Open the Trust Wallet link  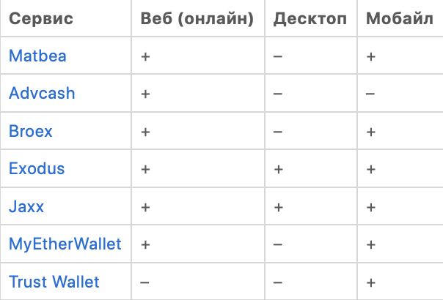54,282
